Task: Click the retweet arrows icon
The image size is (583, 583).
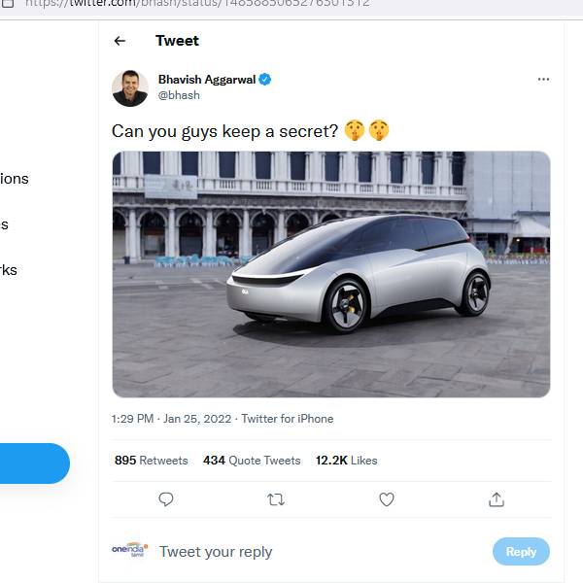Action: (276, 499)
